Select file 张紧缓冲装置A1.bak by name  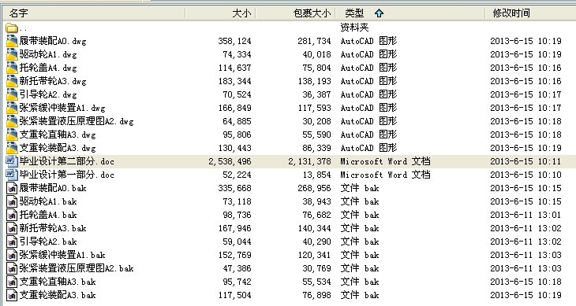point(62,255)
